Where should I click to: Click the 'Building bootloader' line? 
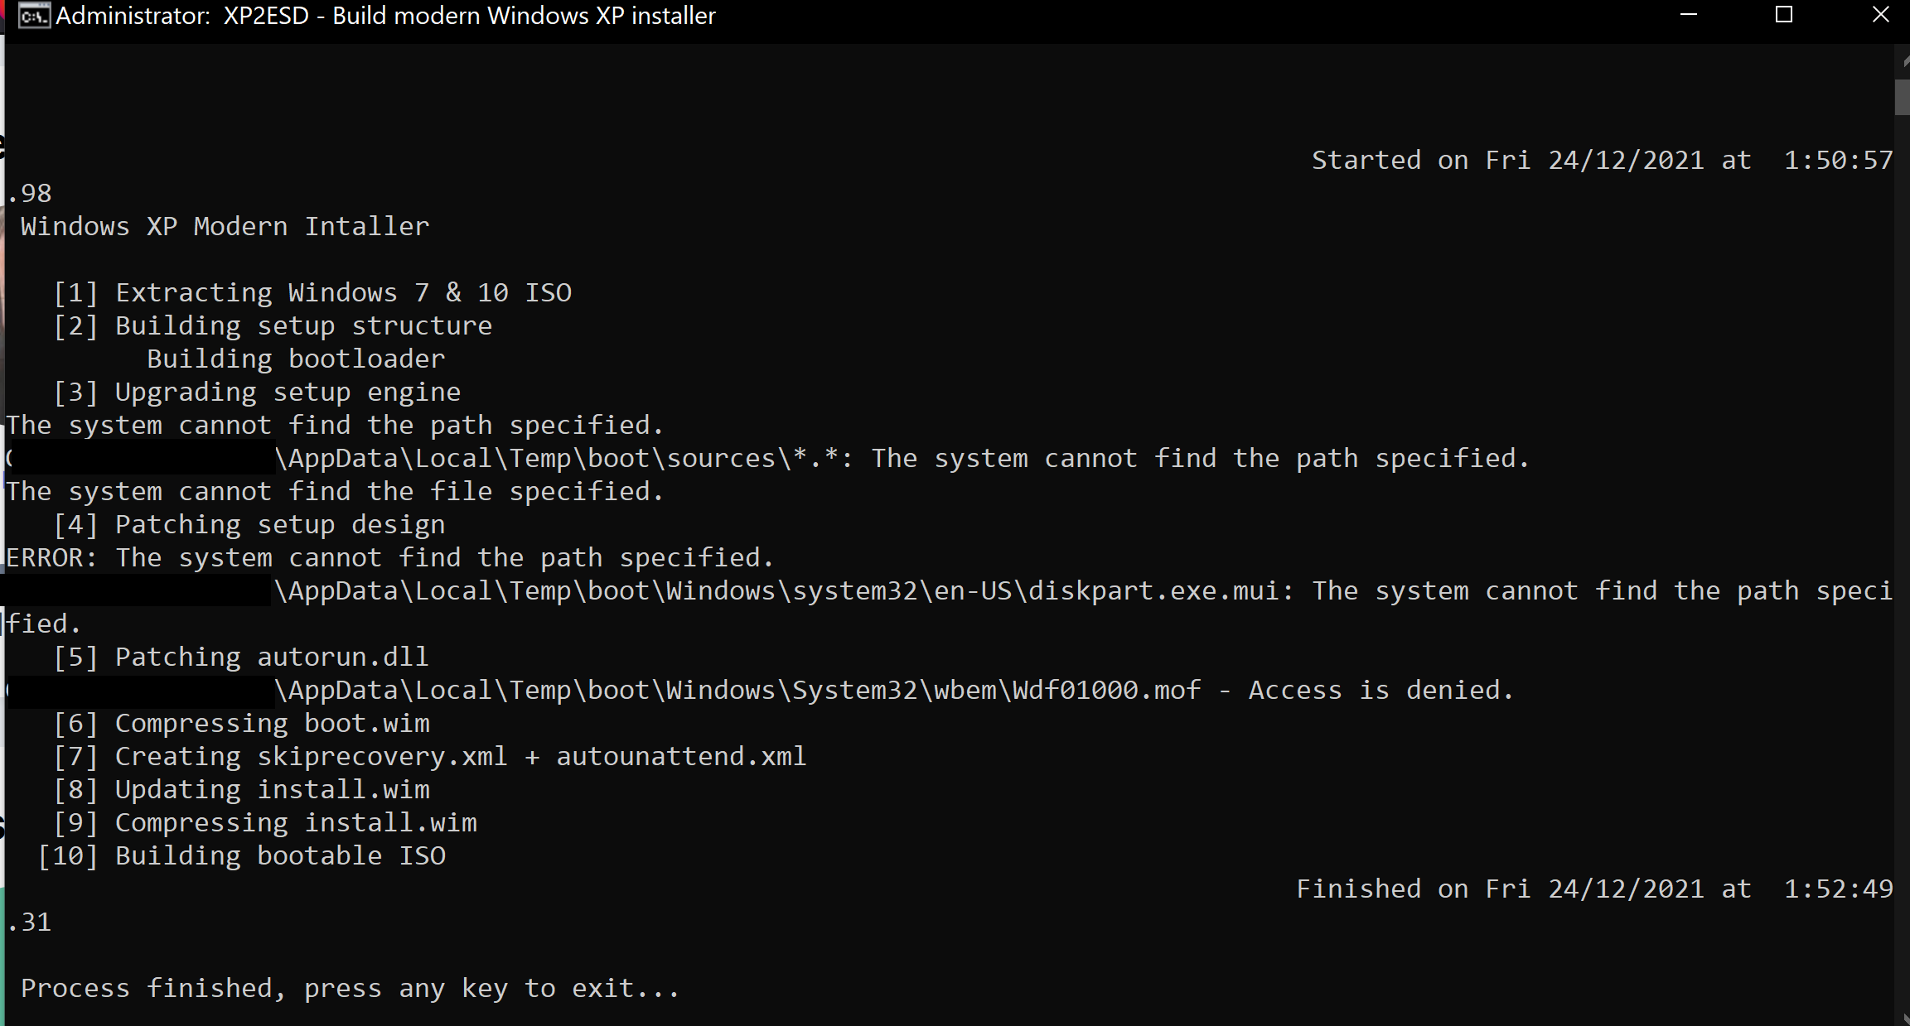tap(296, 359)
